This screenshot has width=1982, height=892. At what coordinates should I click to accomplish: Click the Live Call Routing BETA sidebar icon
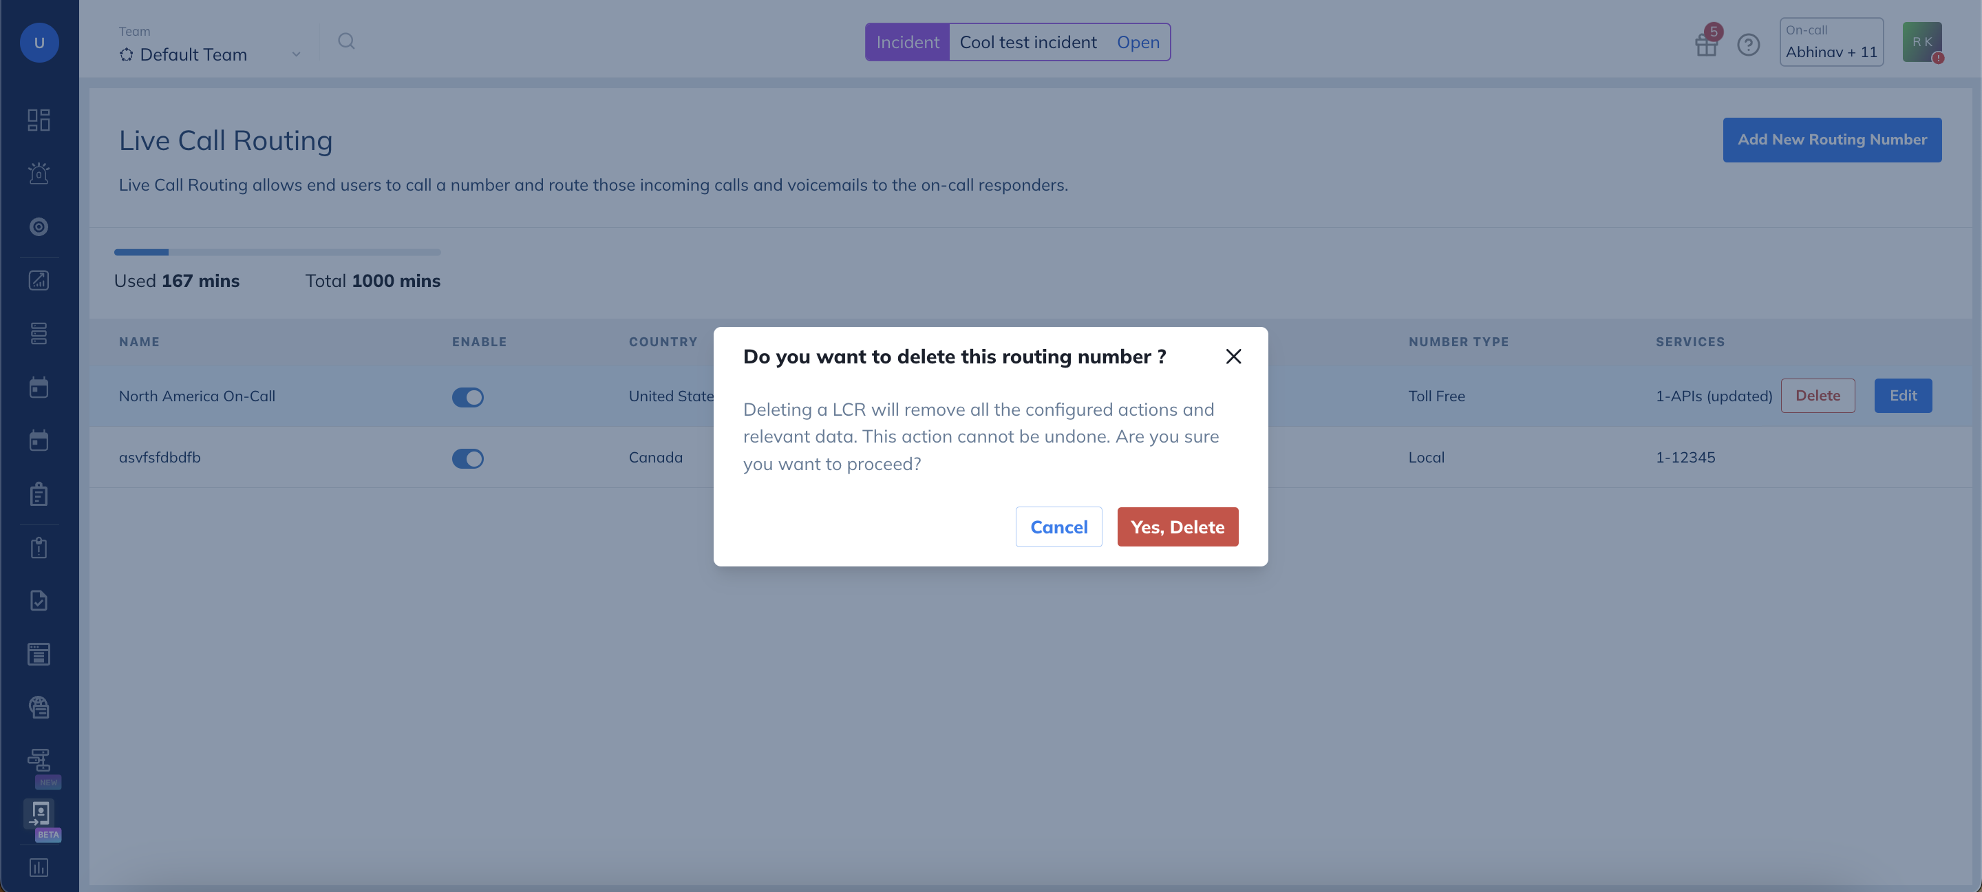click(x=39, y=814)
